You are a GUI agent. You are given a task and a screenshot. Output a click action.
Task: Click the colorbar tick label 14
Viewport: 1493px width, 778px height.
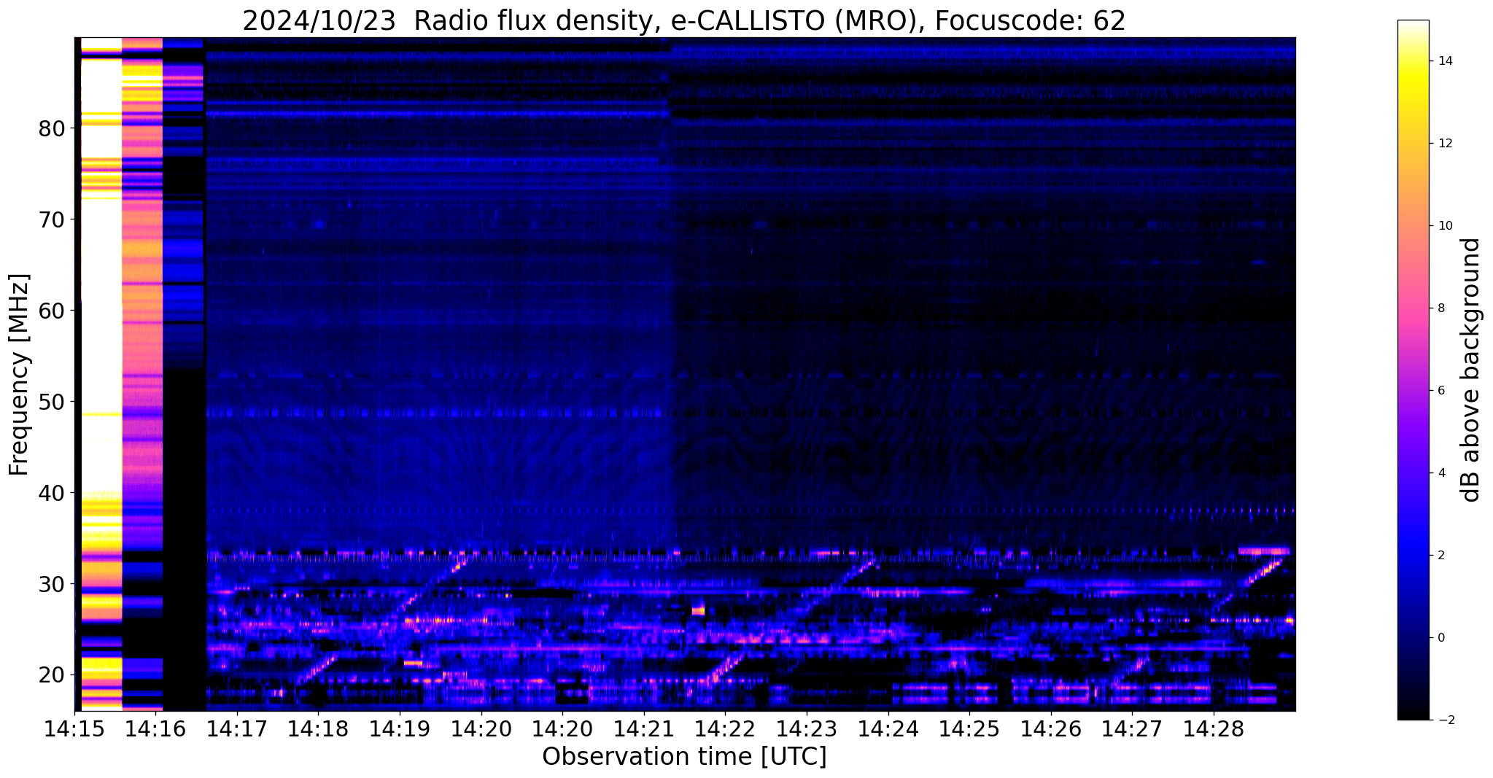pos(1444,61)
